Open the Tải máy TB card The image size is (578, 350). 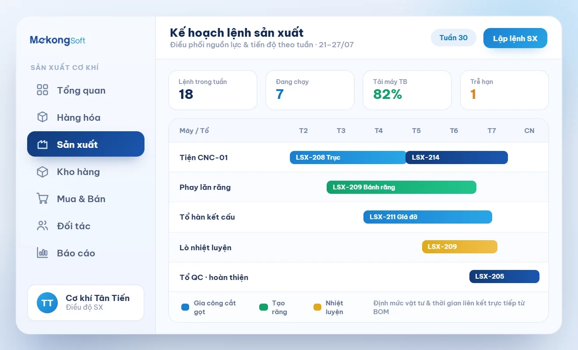coord(407,90)
